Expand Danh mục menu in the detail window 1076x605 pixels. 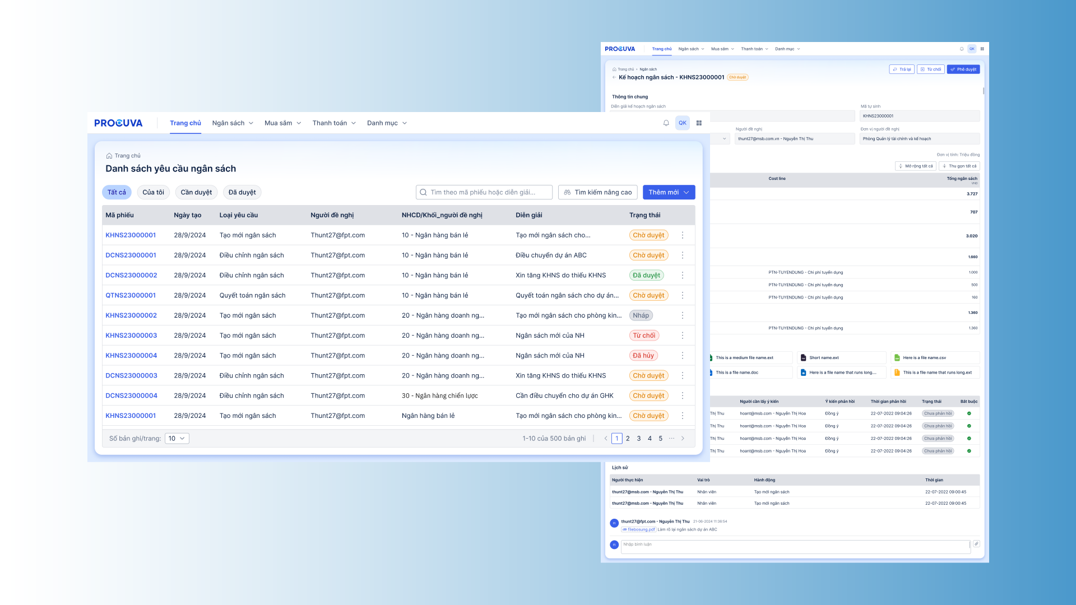[x=787, y=49]
